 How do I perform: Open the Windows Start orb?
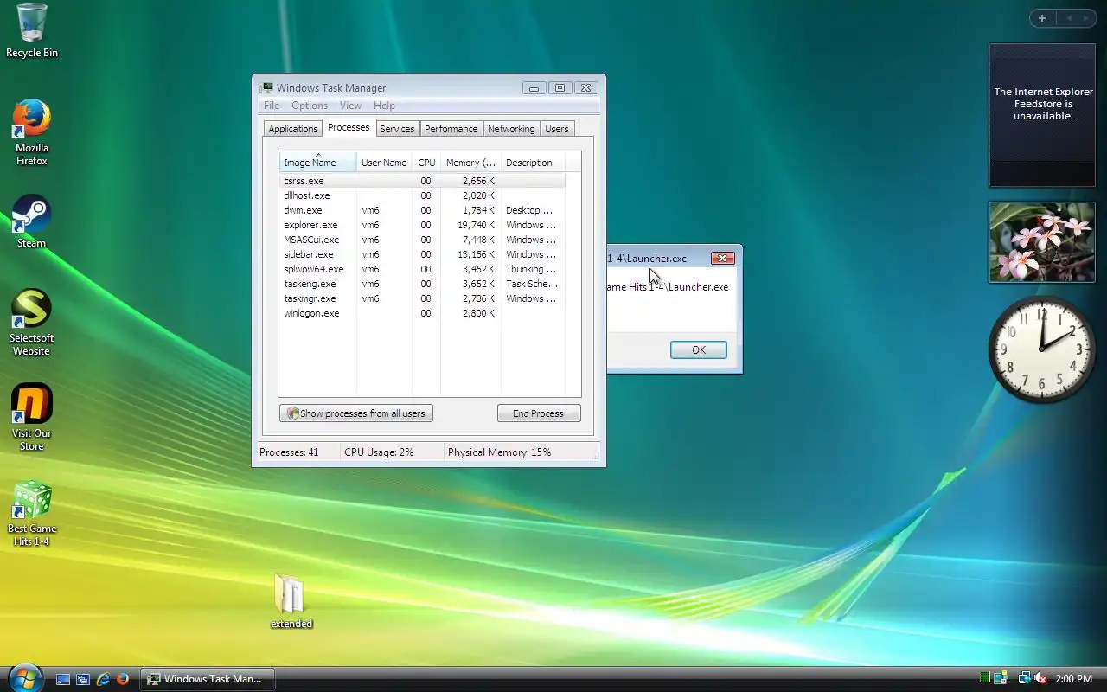click(x=24, y=677)
